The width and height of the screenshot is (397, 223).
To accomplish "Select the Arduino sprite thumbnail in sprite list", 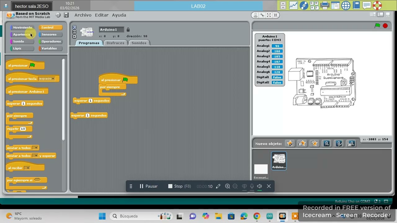I will pyautogui.click(x=279, y=161).
